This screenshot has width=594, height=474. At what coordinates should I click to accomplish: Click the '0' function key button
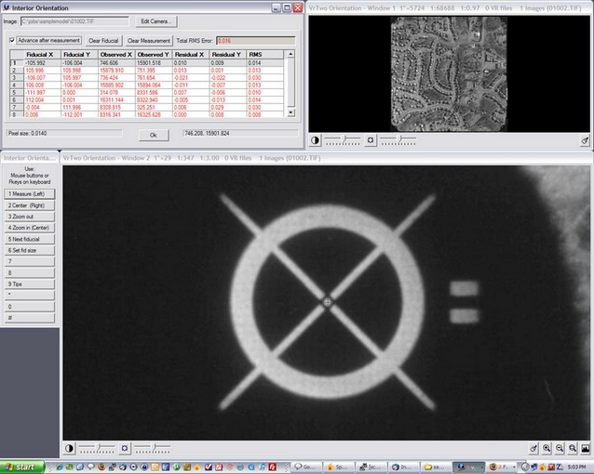30,307
